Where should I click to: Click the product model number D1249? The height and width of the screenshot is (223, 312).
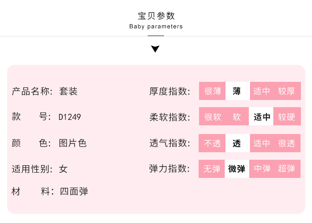point(70,117)
